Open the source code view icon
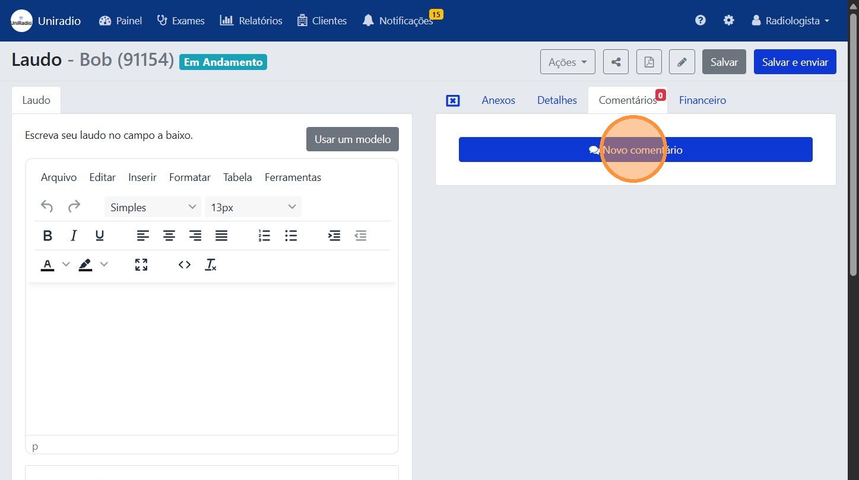The height and width of the screenshot is (480, 859). [185, 265]
